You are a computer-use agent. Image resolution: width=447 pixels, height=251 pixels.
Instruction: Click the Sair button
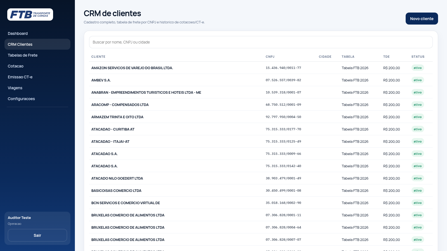pos(37,235)
